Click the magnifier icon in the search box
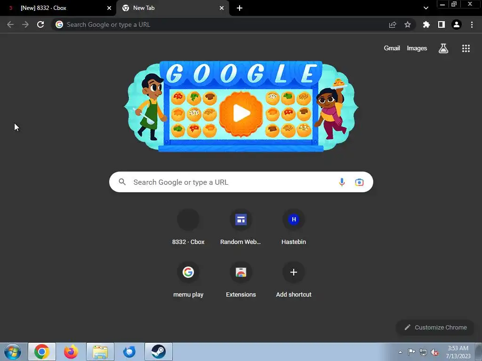This screenshot has width=482, height=361. pyautogui.click(x=122, y=182)
